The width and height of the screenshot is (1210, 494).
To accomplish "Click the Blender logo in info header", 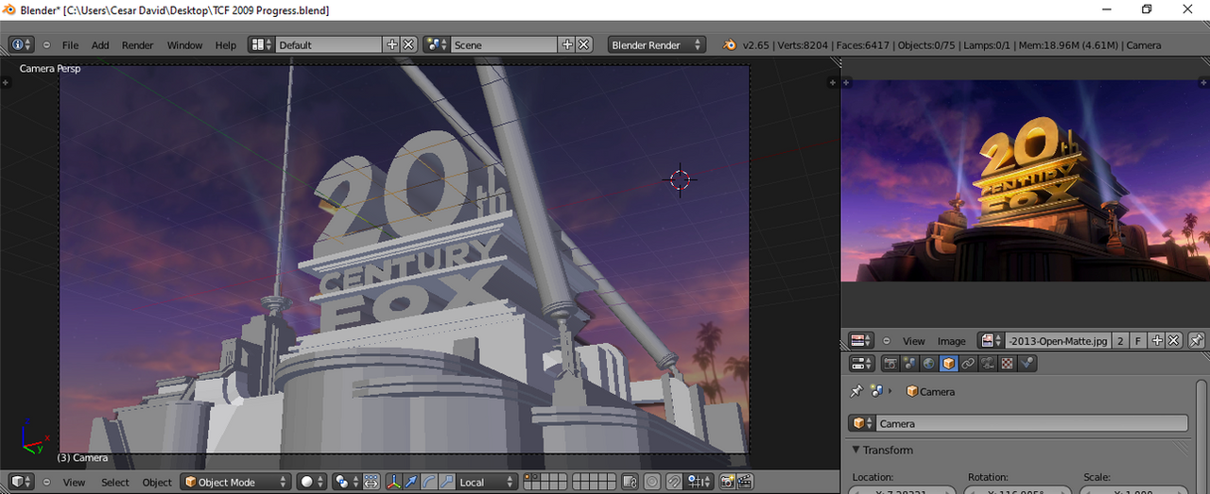I will [729, 44].
